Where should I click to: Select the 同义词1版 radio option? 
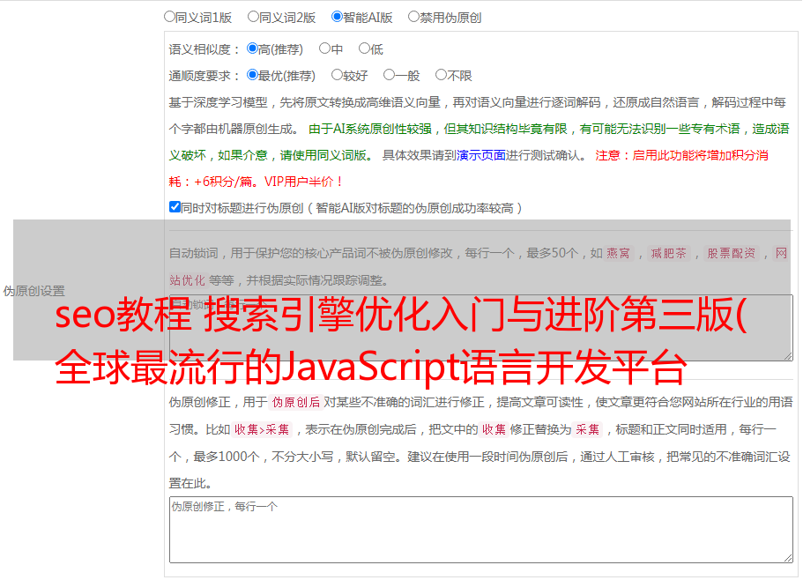click(169, 17)
